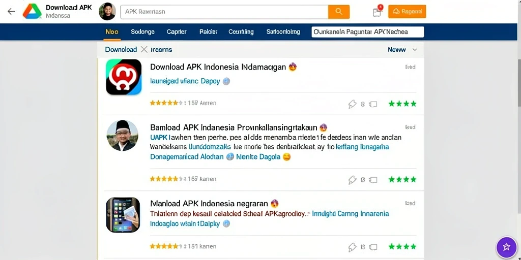Image resolution: width=521 pixels, height=260 pixels.
Task: Open the user profile avatar in header
Action: (107, 12)
